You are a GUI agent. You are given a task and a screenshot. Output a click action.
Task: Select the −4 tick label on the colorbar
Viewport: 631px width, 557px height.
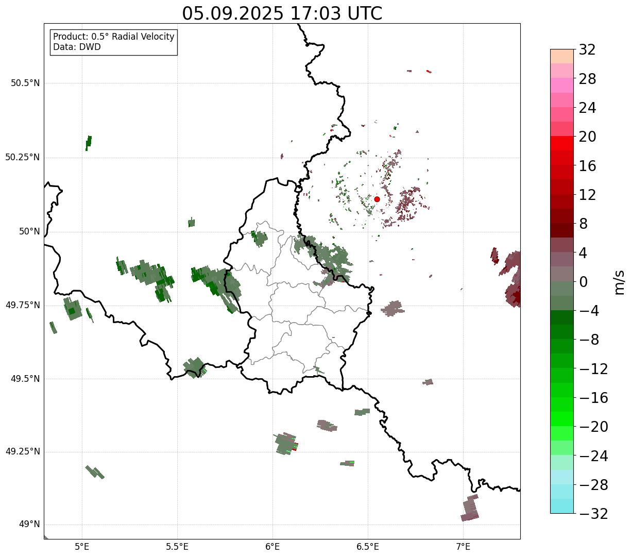pos(589,311)
